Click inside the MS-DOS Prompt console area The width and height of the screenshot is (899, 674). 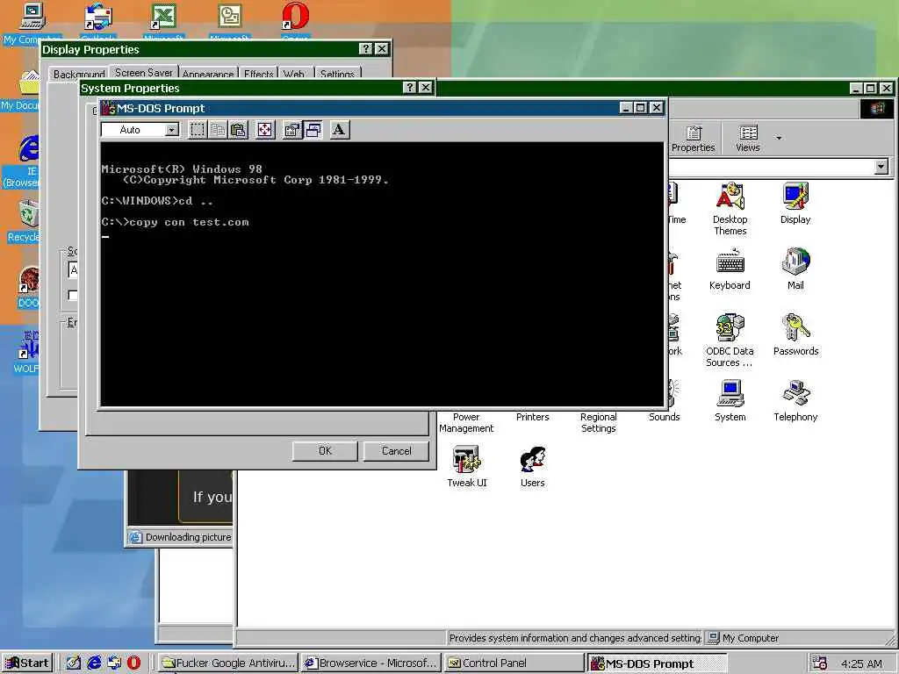coord(382,274)
